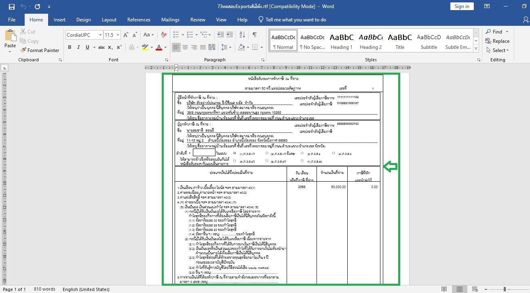The height and width of the screenshot is (293, 530).
Task: Click the Sign in button
Action: [462, 6]
